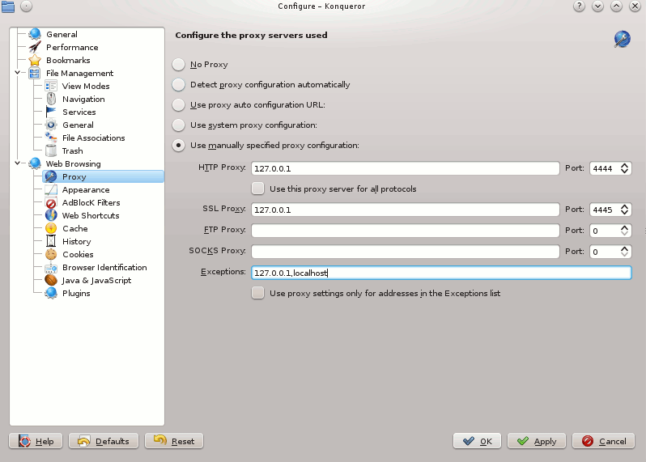Click the Web Shortcuts icon
Viewport: 646px width, 462px height.
[x=51, y=215]
